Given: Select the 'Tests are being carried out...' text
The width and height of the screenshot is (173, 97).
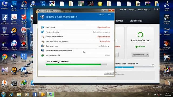Looking at the screenshot, I should tap(58, 61).
